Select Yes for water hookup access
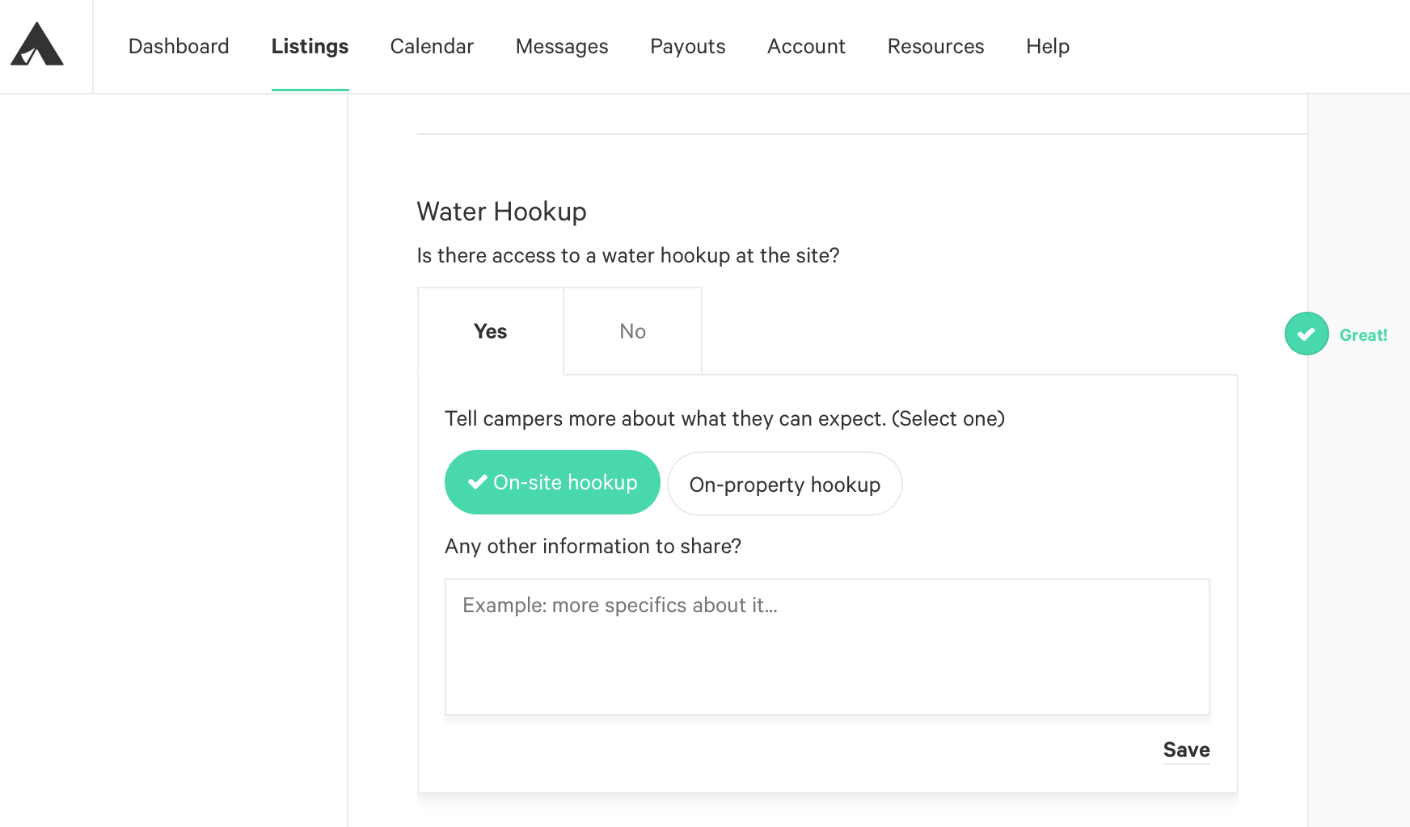This screenshot has width=1410, height=827. [x=491, y=331]
